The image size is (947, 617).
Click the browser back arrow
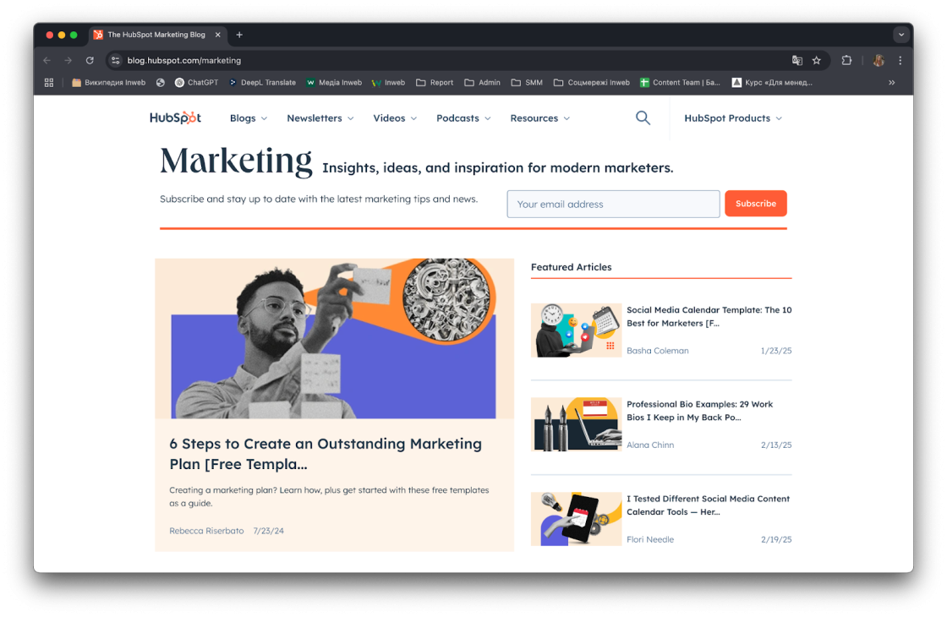tap(47, 60)
